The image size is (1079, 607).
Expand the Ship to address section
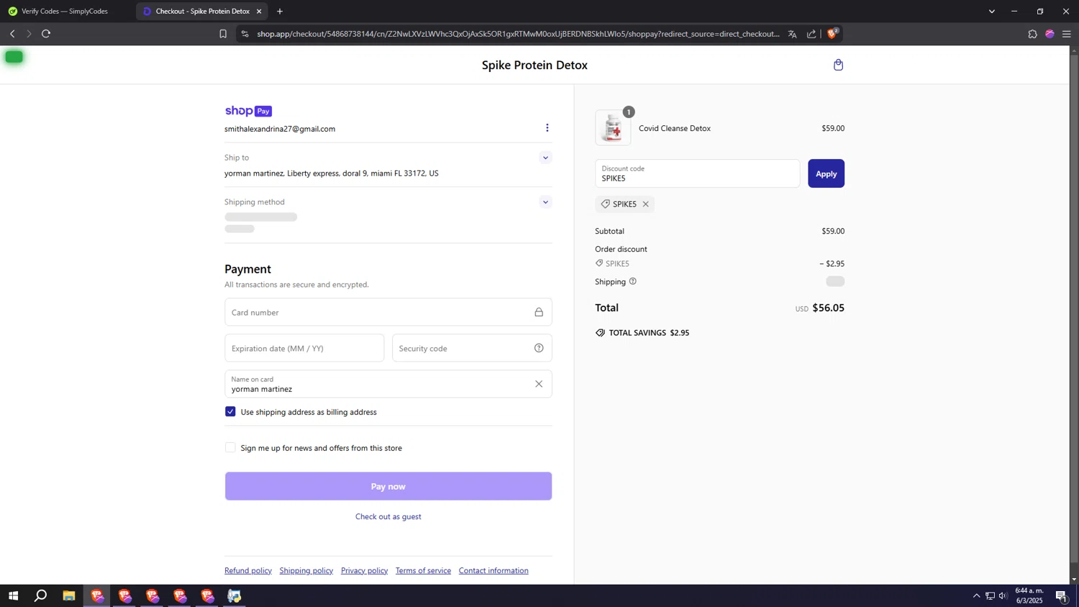(x=545, y=158)
